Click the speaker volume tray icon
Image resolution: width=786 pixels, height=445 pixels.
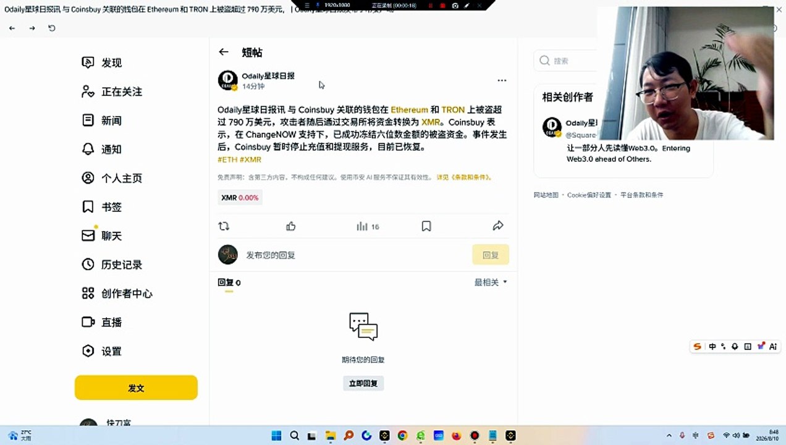pyautogui.click(x=735, y=436)
